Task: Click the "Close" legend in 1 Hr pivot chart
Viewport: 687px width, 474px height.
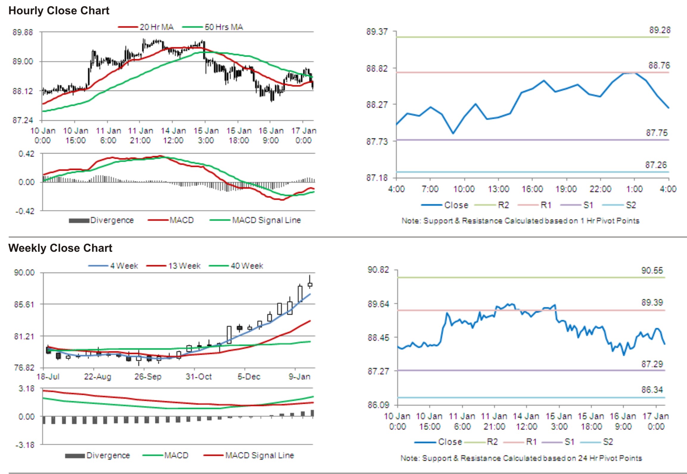Action: (445, 205)
